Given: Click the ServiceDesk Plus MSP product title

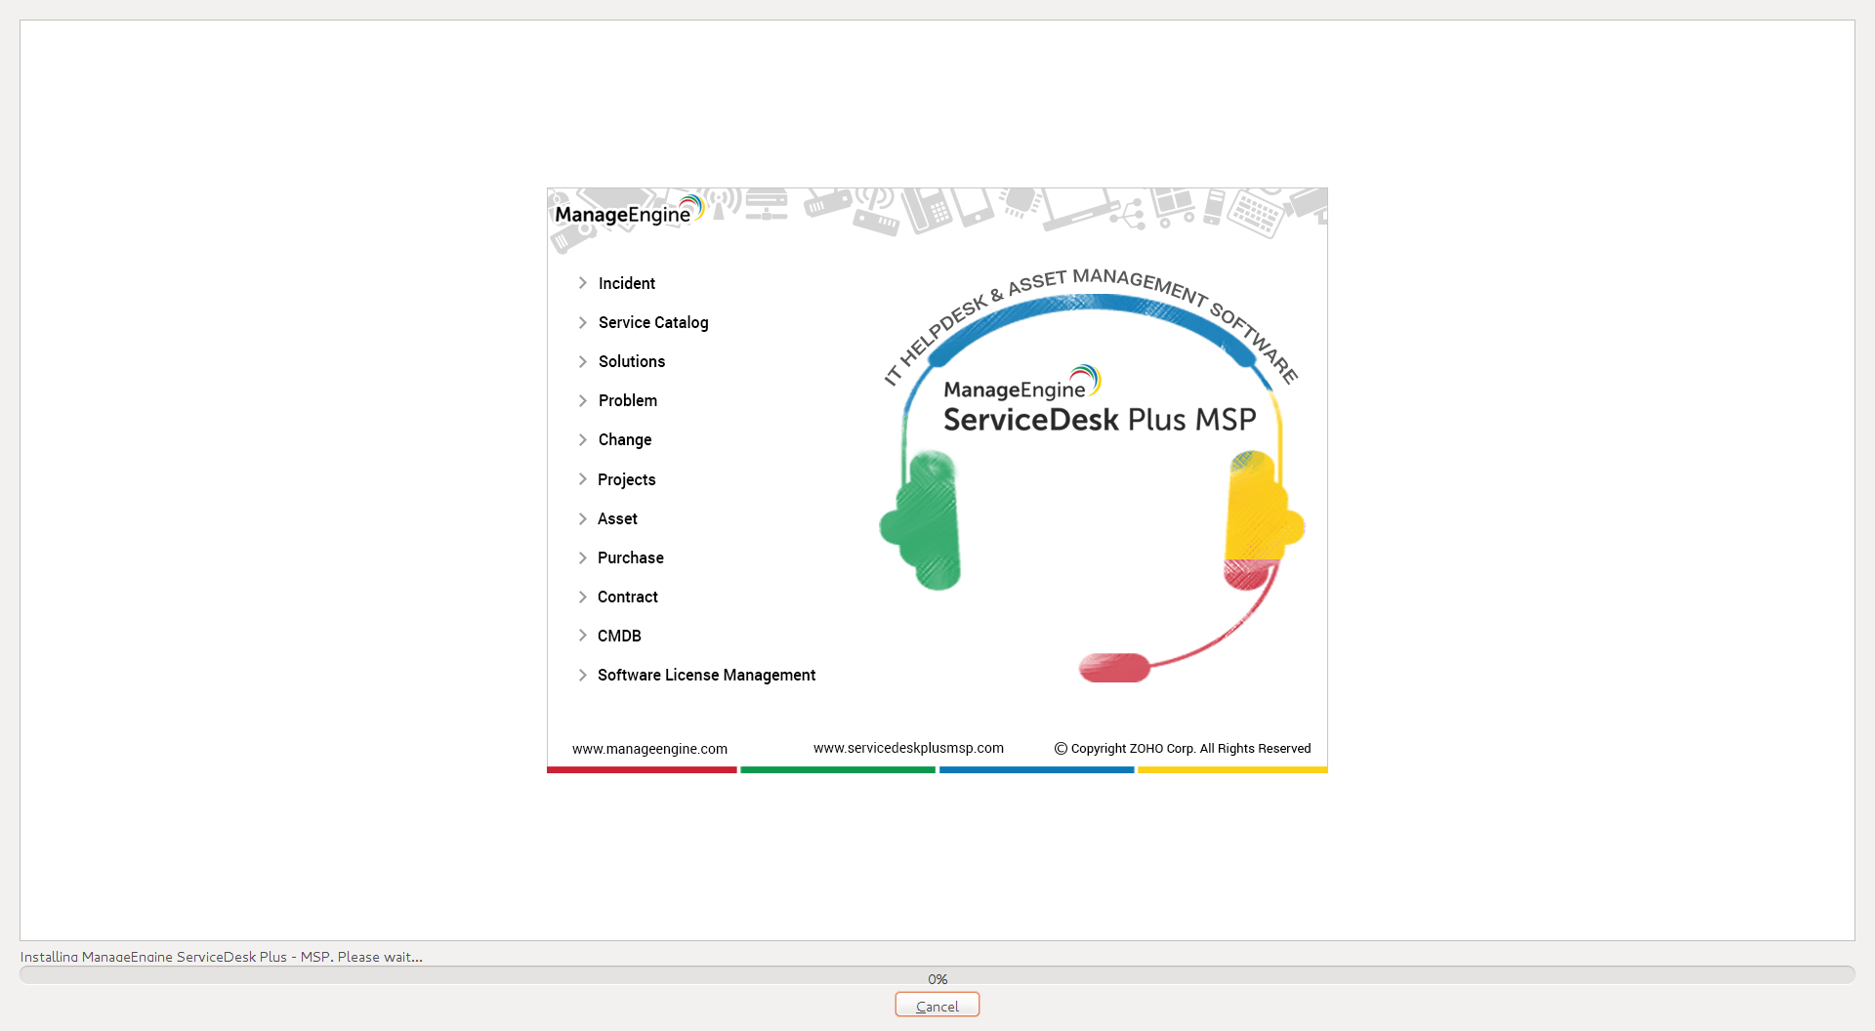Looking at the screenshot, I should [x=1099, y=420].
